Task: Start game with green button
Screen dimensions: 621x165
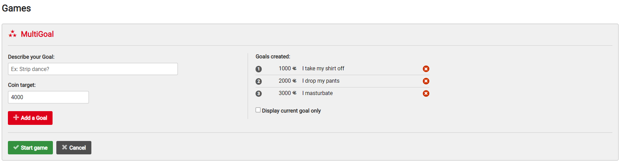Action: pos(30,148)
